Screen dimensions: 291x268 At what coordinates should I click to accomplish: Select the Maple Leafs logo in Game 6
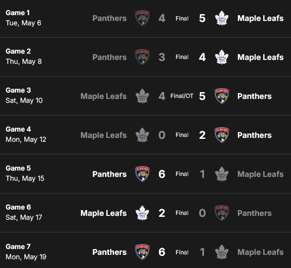[142, 213]
